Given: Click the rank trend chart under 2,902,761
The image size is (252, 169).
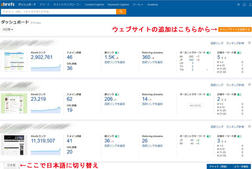Looking at the screenshot, I should tap(46, 67).
